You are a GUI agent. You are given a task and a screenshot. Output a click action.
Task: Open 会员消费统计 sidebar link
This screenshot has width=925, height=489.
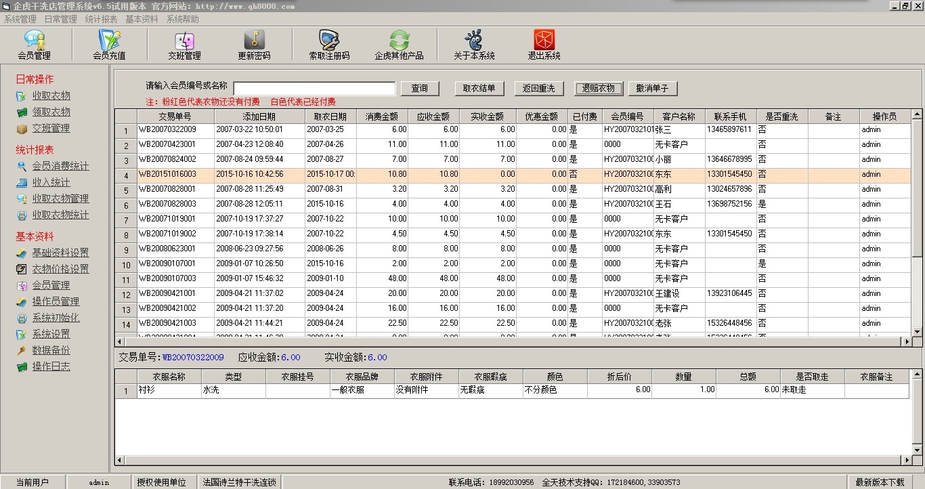click(x=60, y=167)
